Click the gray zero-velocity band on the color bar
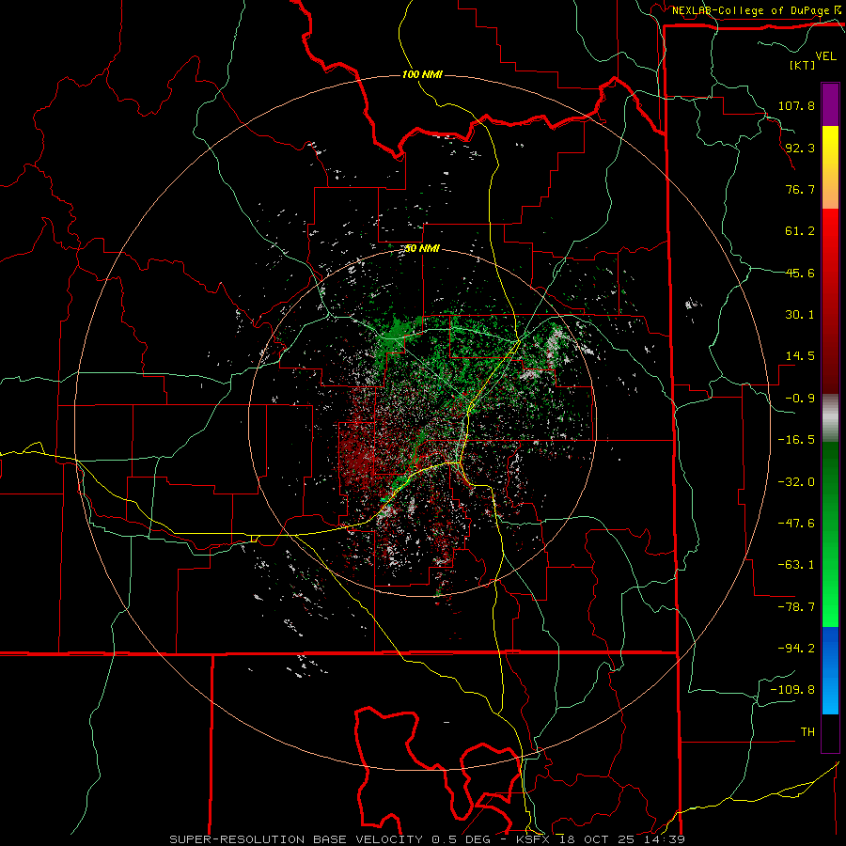 tap(830, 417)
